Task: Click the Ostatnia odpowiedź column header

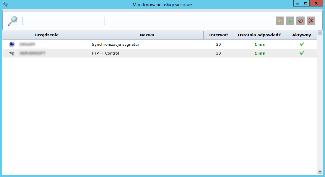Action: [x=259, y=35]
